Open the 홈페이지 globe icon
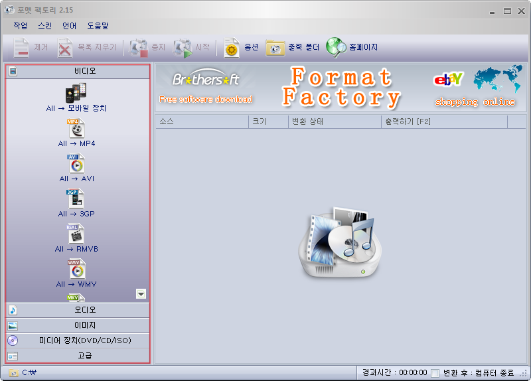 tap(336, 47)
